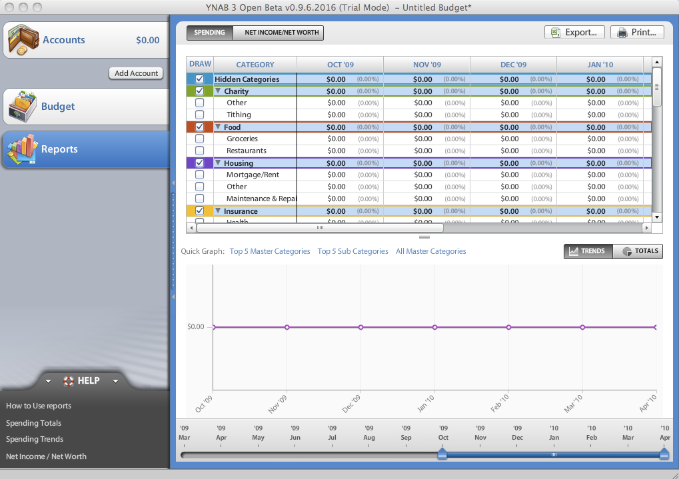Viewport: 679px width, 479px height.
Task: Click down arrow right of HELP
Action: 116,381
